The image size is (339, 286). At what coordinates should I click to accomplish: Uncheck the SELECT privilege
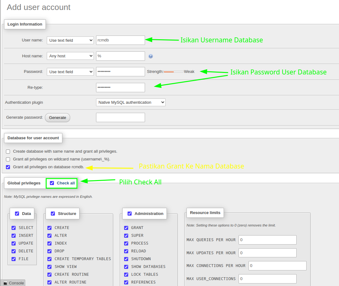[x=14, y=228]
